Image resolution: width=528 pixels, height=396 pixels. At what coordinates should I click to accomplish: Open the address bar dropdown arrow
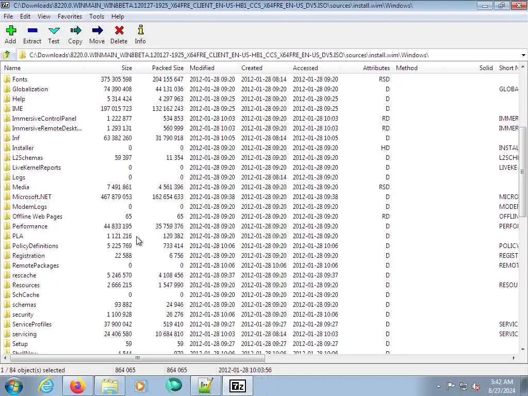click(x=523, y=55)
